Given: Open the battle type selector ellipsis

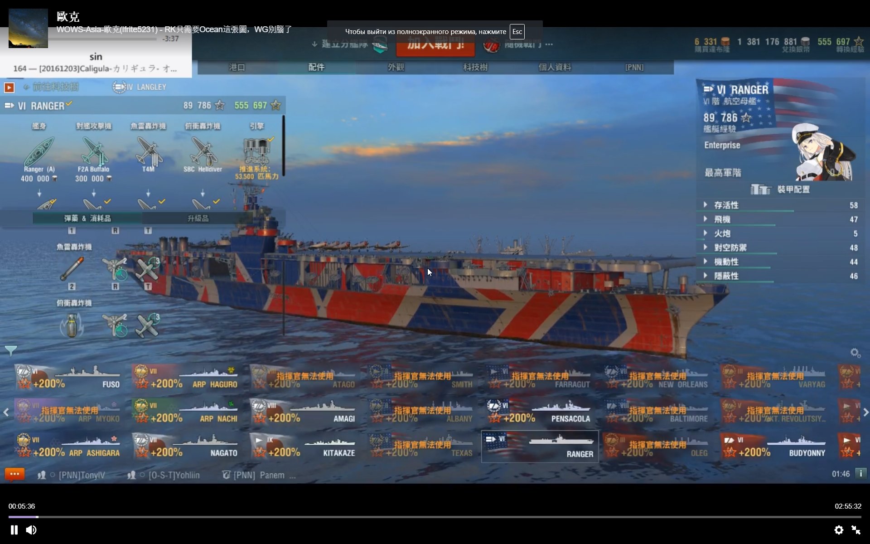Looking at the screenshot, I should pyautogui.click(x=549, y=44).
